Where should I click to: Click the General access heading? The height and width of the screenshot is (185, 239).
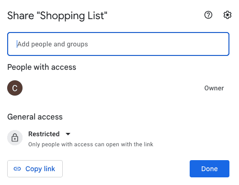(x=35, y=117)
